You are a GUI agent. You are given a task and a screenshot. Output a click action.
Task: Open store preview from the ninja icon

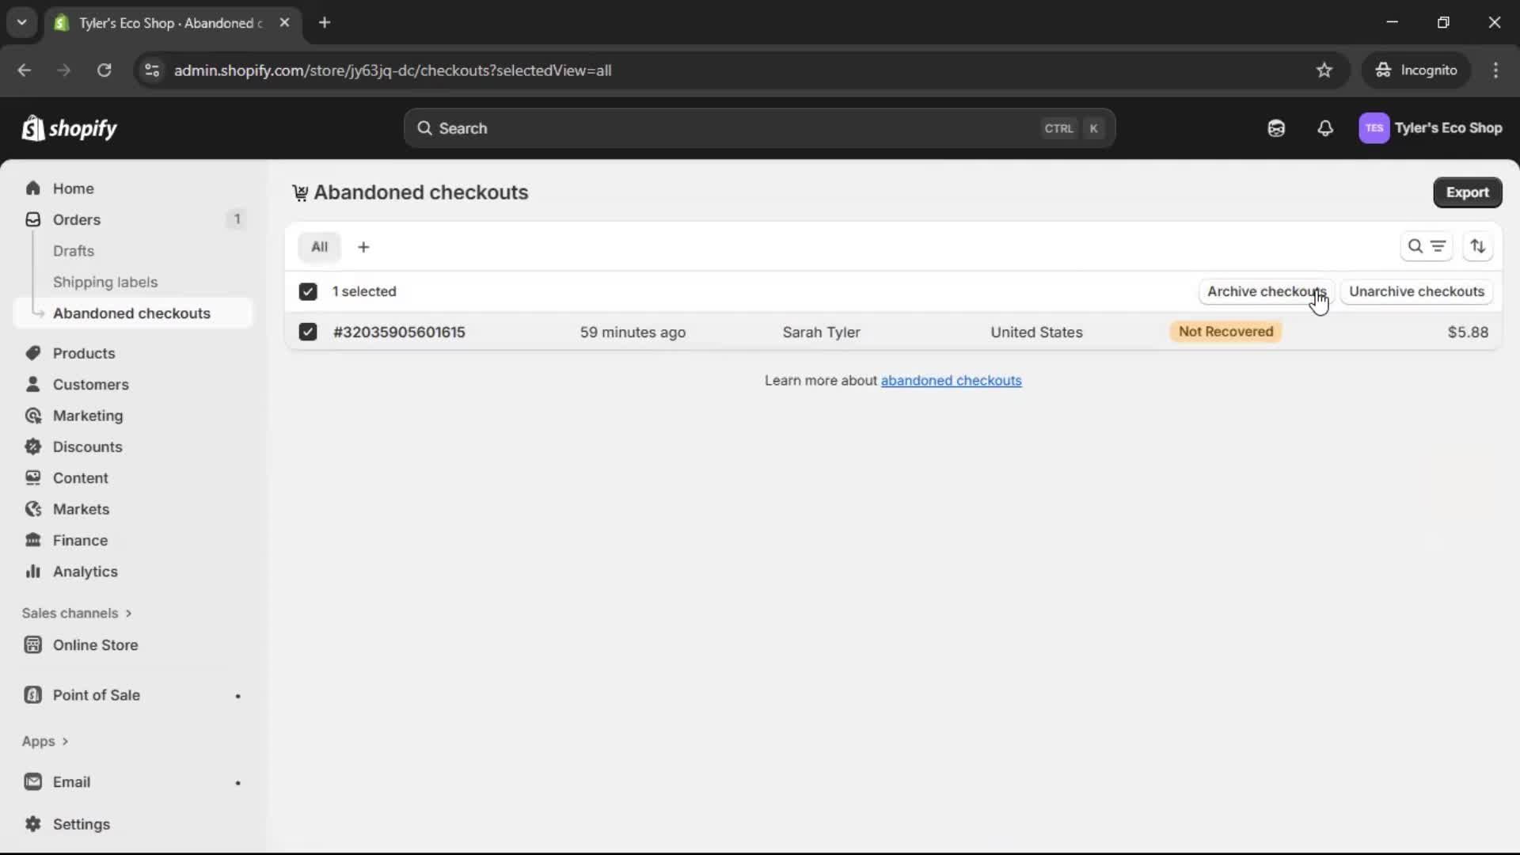(x=1276, y=128)
